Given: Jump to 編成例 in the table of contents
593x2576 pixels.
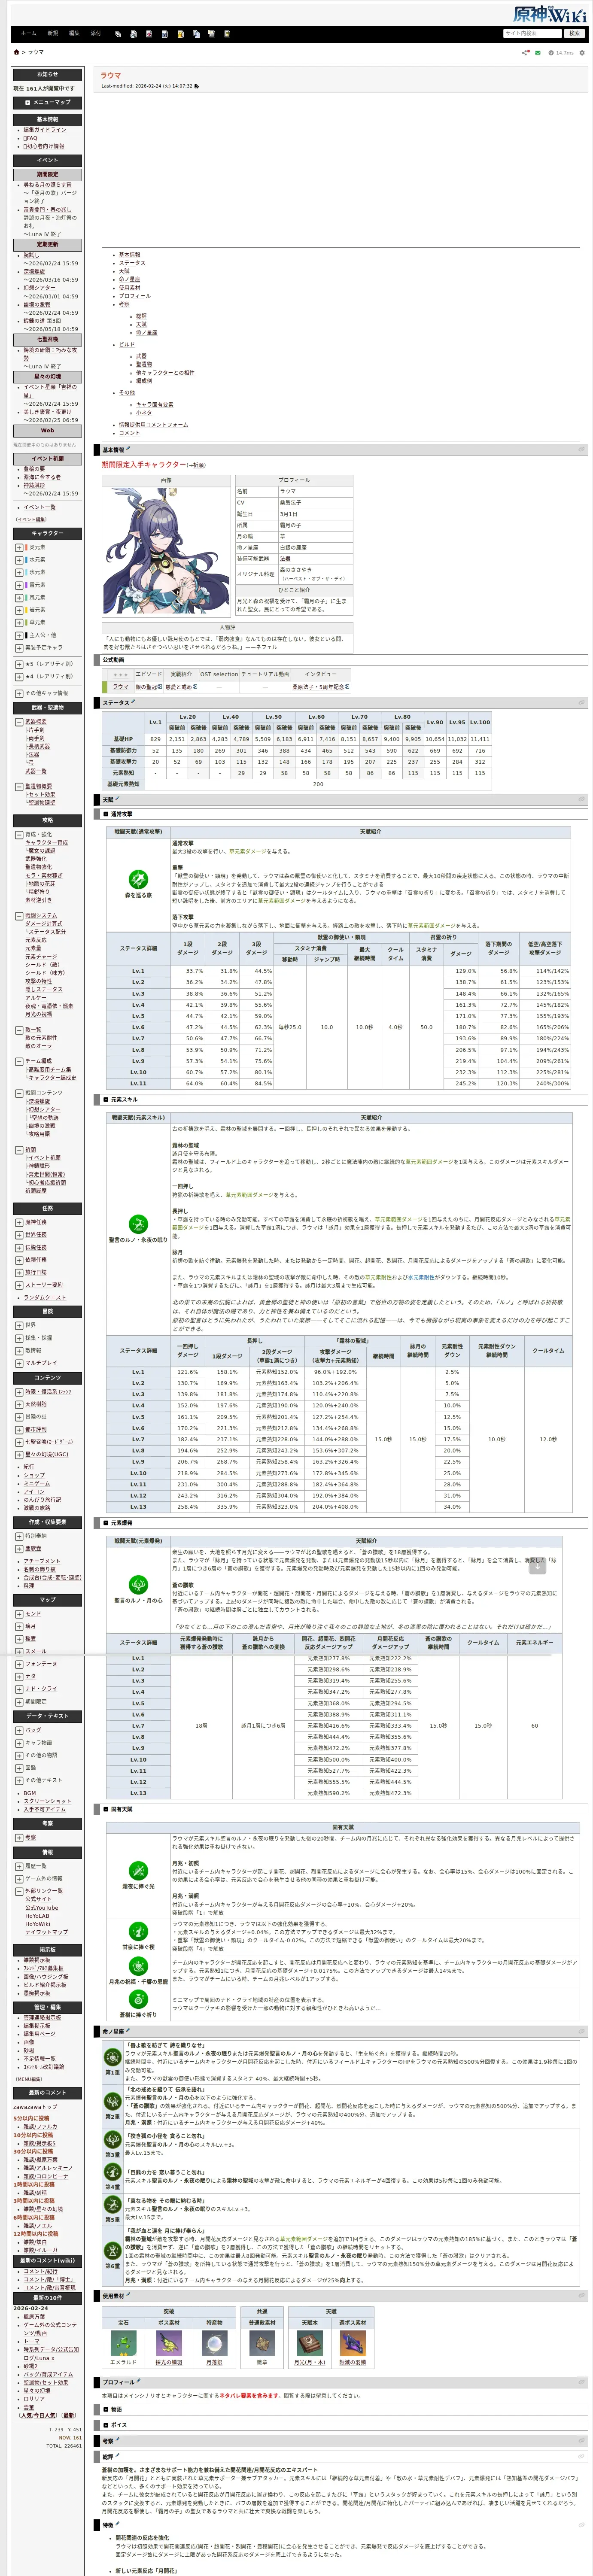Looking at the screenshot, I should 144,380.
